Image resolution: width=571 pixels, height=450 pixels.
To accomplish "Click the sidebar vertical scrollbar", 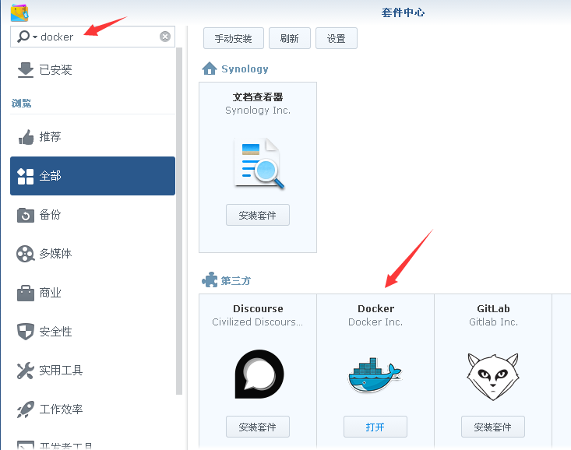I will pyautogui.click(x=179, y=220).
